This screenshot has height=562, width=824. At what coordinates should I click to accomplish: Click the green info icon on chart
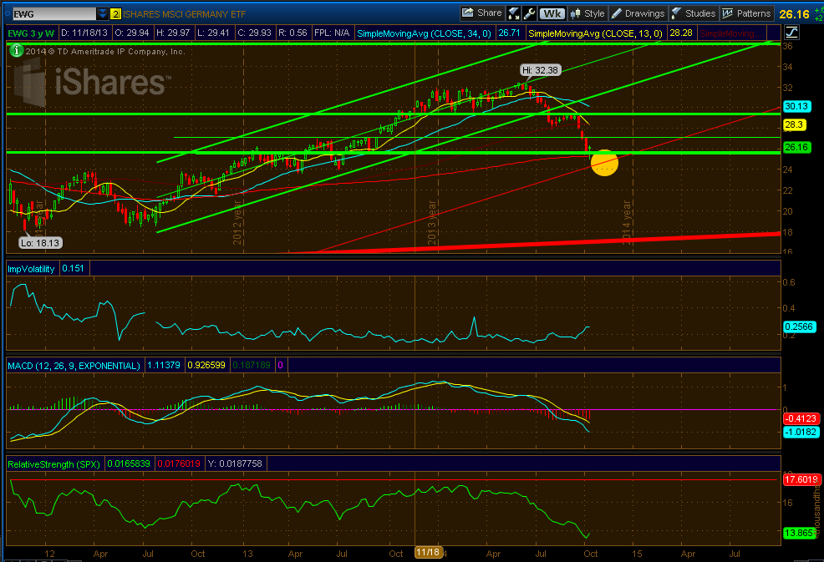[16, 50]
